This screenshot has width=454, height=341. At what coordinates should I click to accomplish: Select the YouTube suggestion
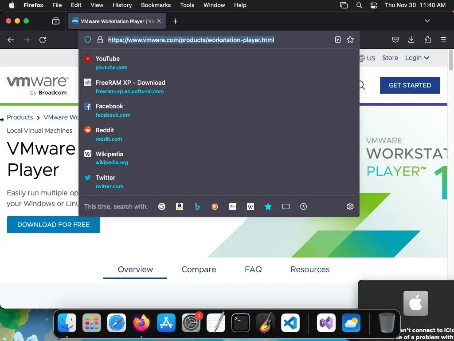(x=219, y=63)
